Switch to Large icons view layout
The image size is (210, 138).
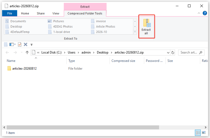click(x=204, y=133)
